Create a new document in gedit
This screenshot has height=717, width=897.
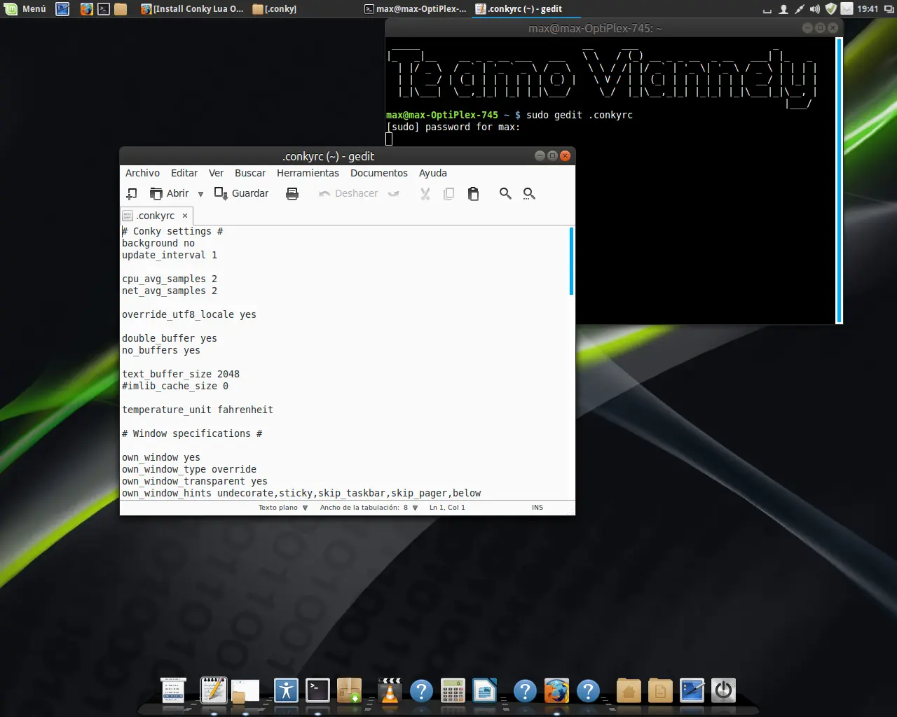pos(131,193)
